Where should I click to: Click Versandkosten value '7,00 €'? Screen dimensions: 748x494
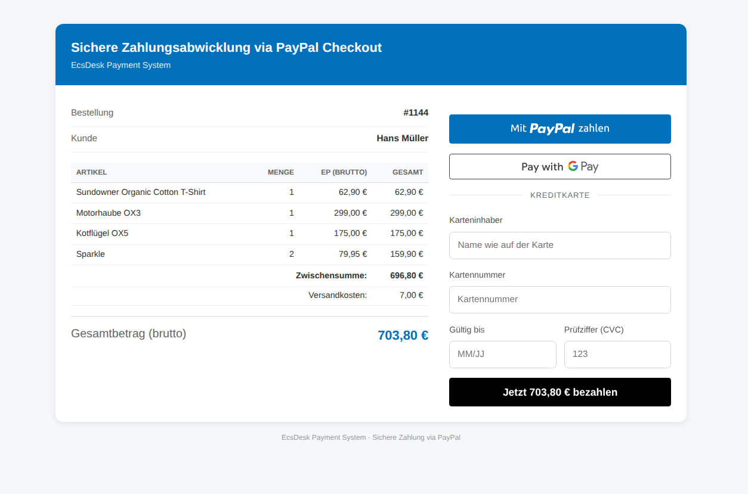pos(412,295)
